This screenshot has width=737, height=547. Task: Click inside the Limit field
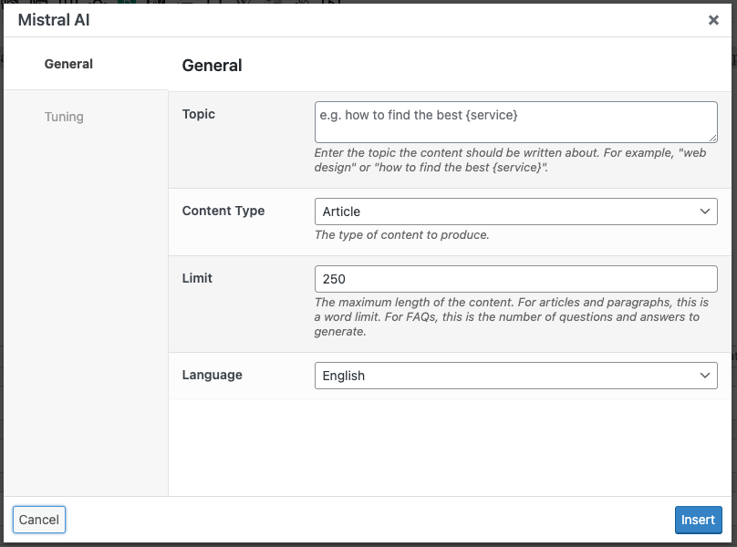tap(515, 278)
